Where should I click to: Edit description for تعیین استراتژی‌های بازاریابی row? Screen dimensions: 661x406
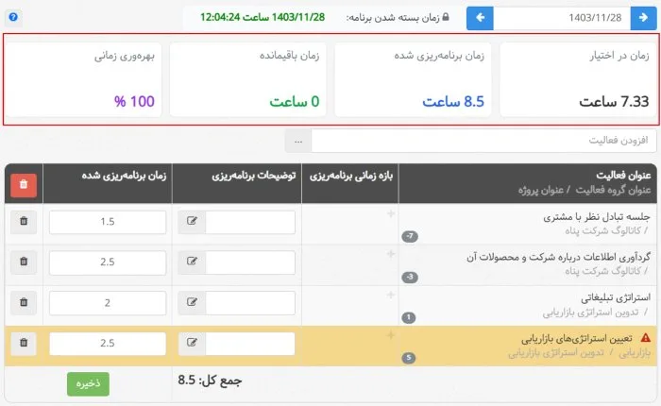pos(192,343)
